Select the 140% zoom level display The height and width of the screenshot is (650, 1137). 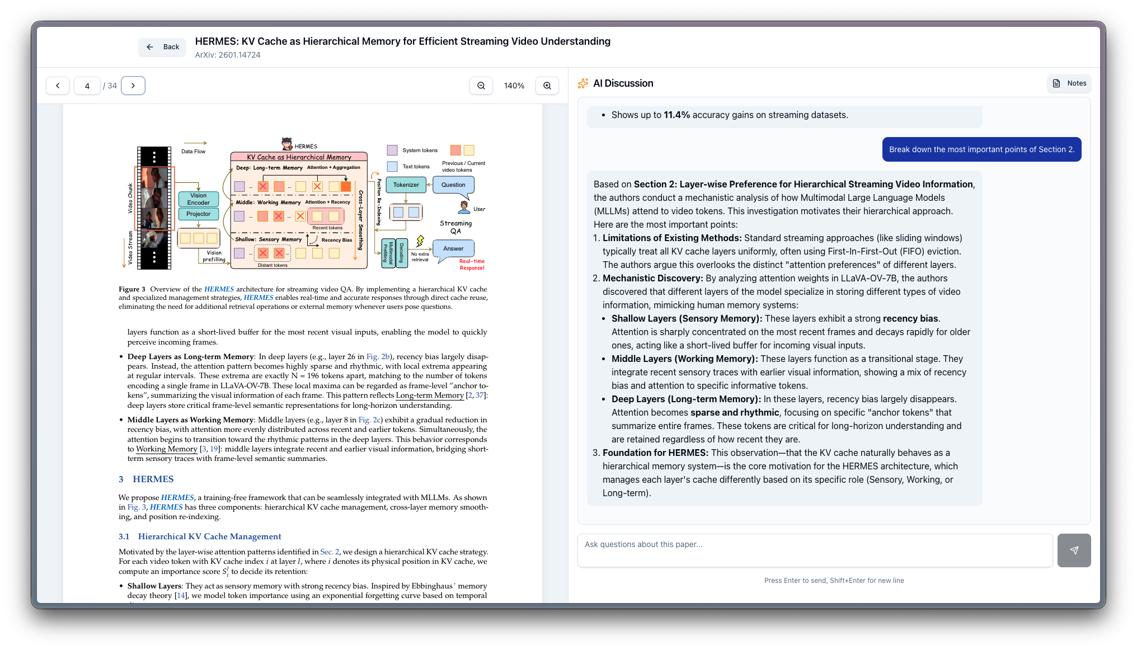tap(514, 85)
